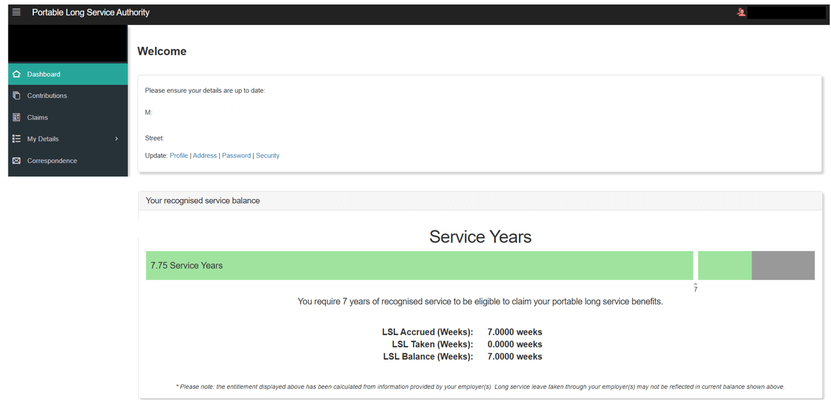This screenshot has width=831, height=403.
Task: Open the Claims menu item
Action: (68, 117)
